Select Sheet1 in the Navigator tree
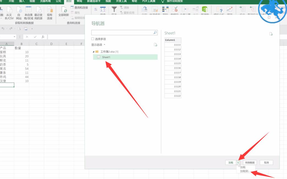The height and width of the screenshot is (179, 287). click(125, 57)
